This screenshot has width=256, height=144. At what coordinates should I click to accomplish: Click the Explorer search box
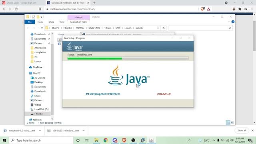200,28
